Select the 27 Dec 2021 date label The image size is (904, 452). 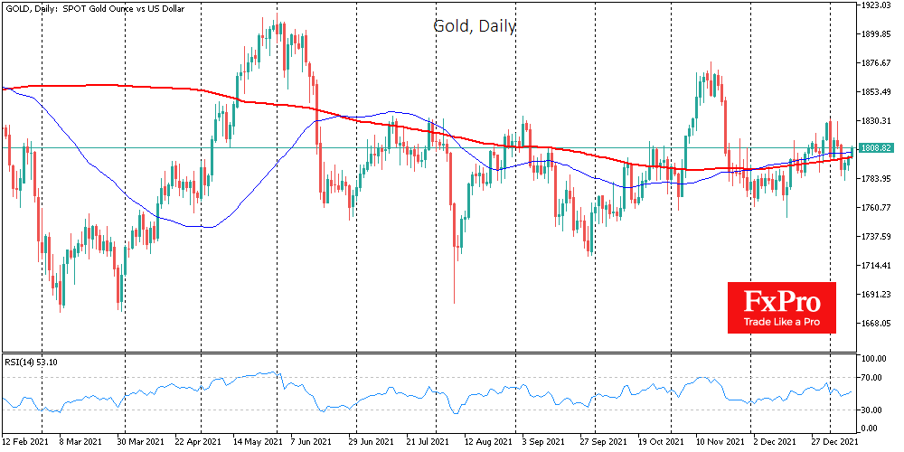pyautogui.click(x=834, y=442)
